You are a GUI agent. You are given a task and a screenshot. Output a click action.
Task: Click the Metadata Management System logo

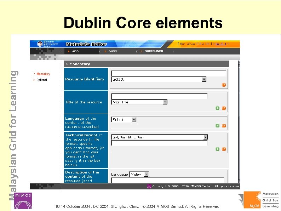coord(47,44)
